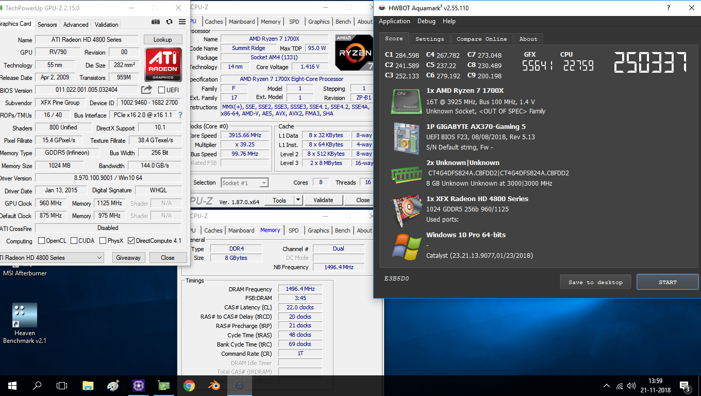Image resolution: width=701 pixels, height=396 pixels.
Task: Open Blender from the taskbar
Action: (214, 385)
